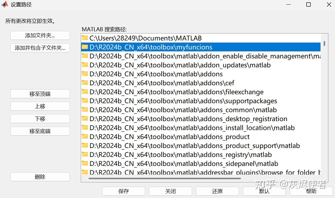The width and height of the screenshot is (335, 198).
Task: Click the MATLAB logo in the title bar
Action: coord(4,4)
